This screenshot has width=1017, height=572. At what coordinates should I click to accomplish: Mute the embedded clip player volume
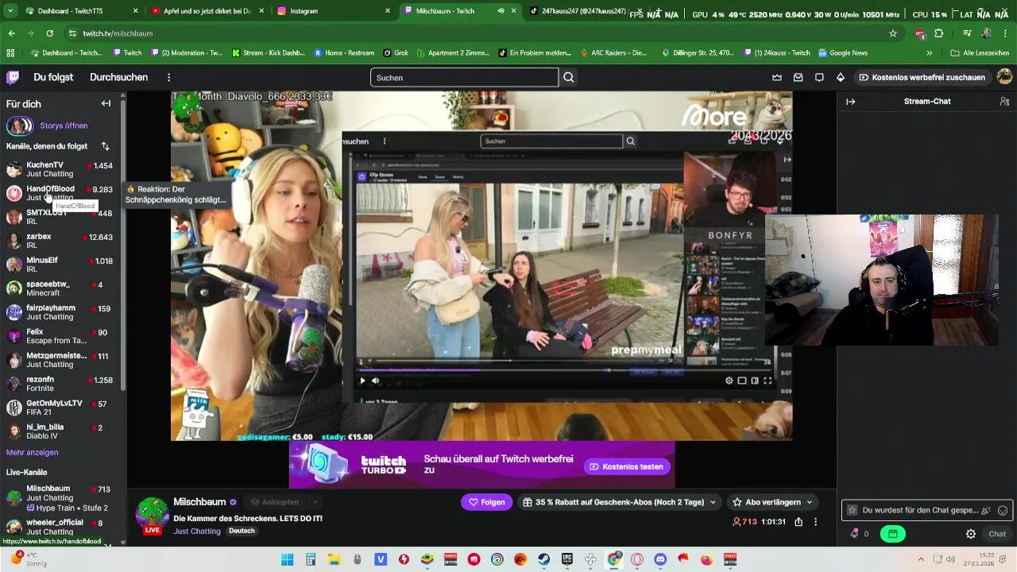click(375, 381)
